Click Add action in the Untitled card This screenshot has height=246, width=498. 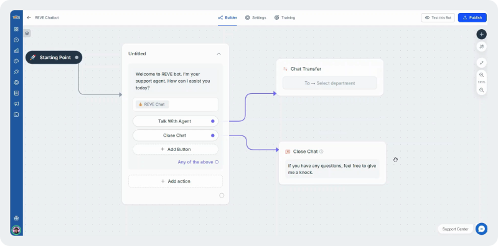tap(176, 181)
